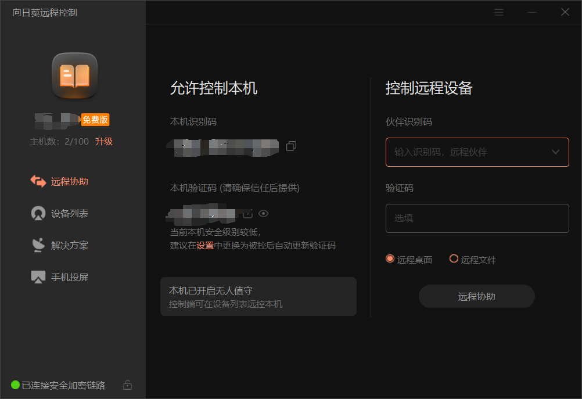Click the 升级 upgrade link

tap(104, 141)
